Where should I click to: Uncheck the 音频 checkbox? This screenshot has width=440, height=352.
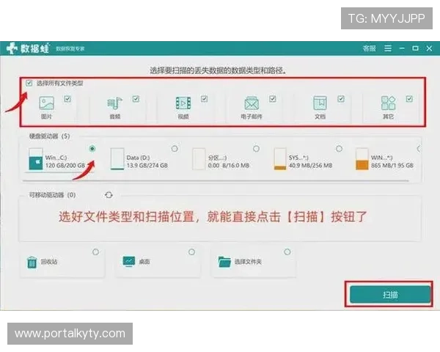(136, 99)
